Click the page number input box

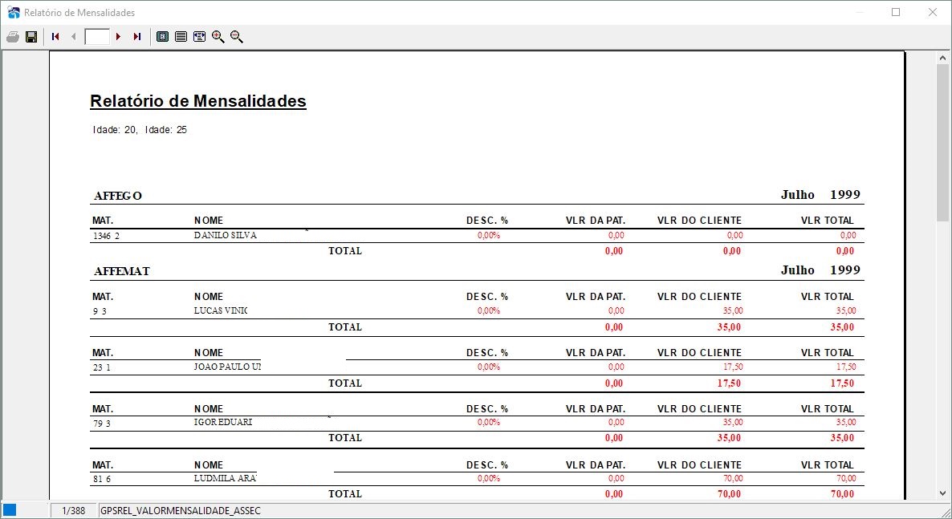click(96, 37)
